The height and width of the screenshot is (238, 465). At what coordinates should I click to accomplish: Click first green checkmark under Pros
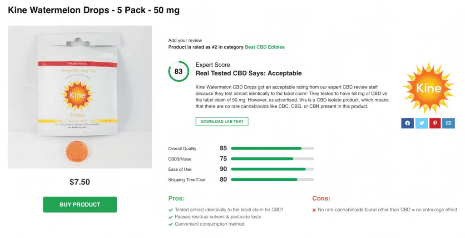170,210
